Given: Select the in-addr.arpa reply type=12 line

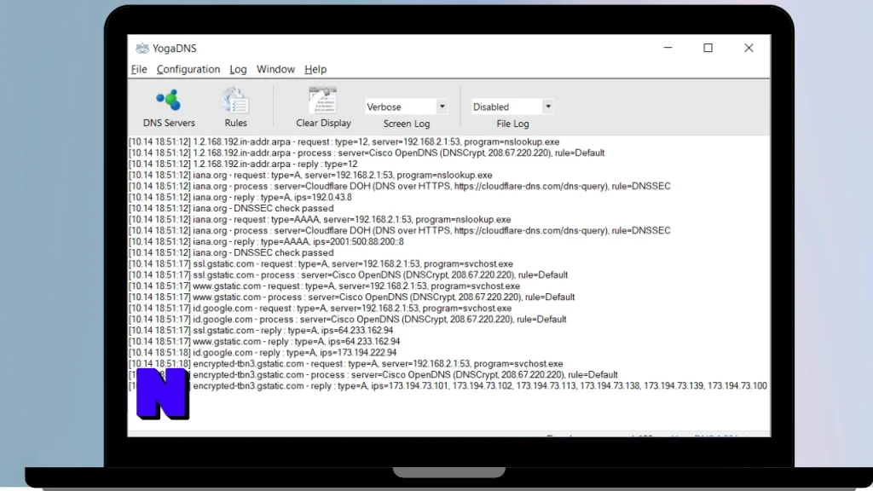Looking at the screenshot, I should click(x=243, y=165).
